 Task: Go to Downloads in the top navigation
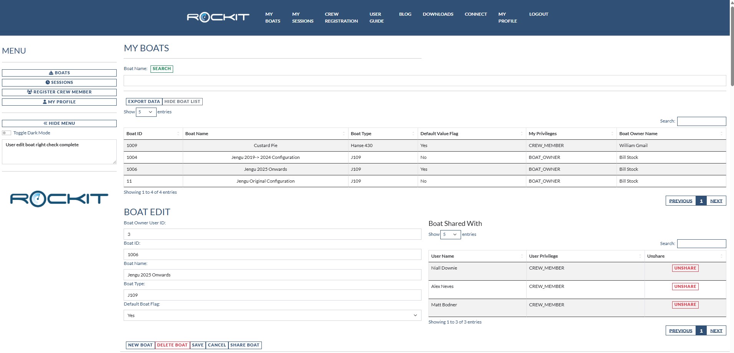(438, 14)
